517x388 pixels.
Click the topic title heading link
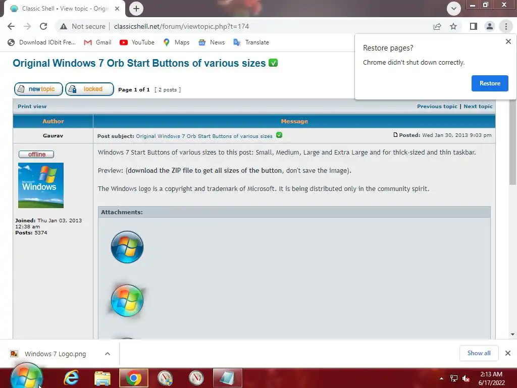pyautogui.click(x=139, y=63)
